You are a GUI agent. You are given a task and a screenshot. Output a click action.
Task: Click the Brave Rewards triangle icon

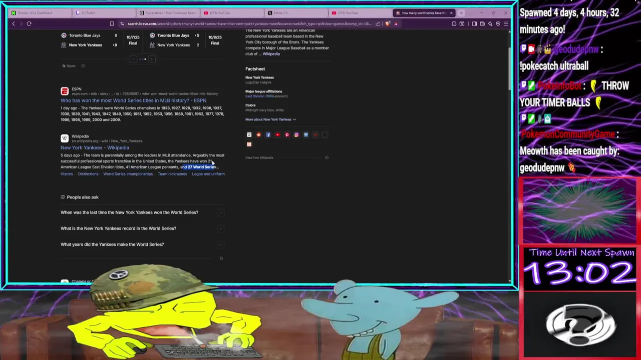pos(396,23)
